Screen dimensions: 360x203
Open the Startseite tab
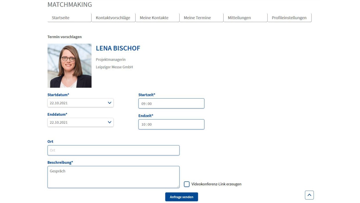69,18
